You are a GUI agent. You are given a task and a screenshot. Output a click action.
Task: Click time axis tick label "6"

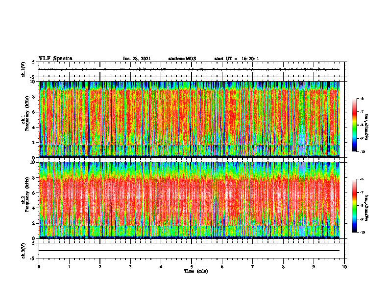tap(222, 267)
